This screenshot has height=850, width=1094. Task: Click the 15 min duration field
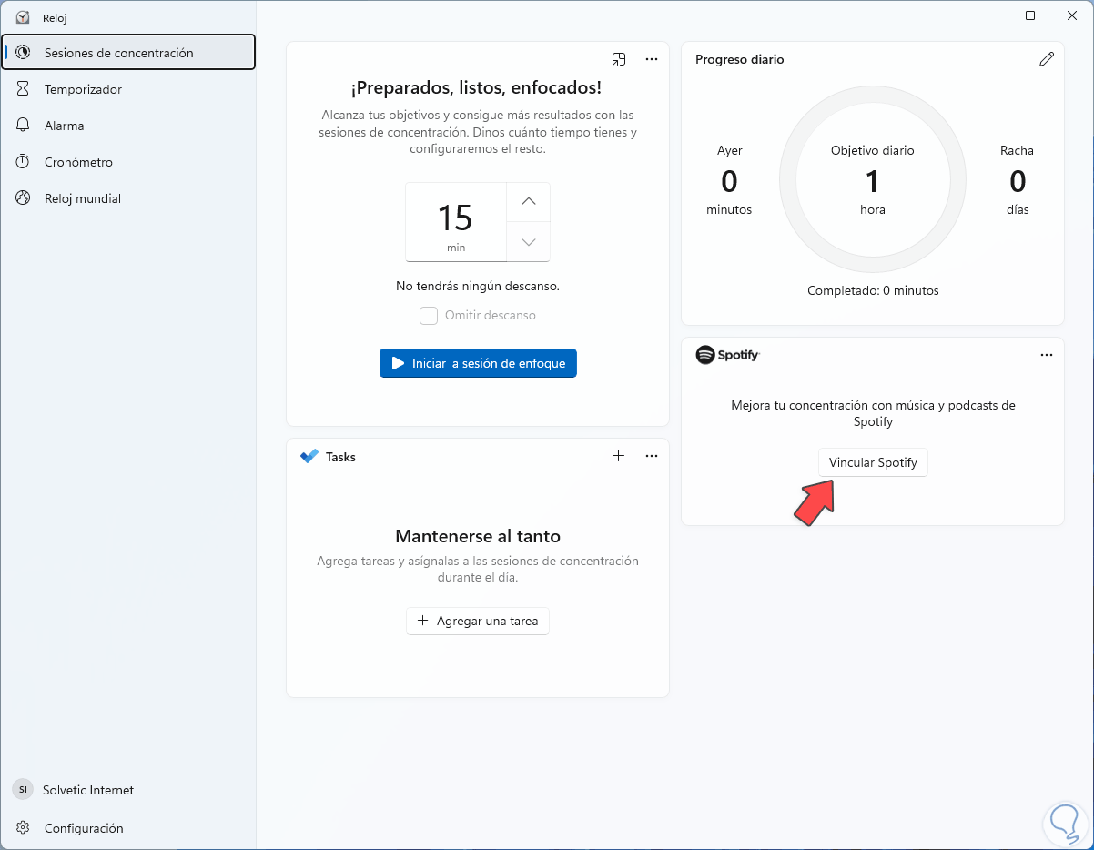tap(455, 222)
